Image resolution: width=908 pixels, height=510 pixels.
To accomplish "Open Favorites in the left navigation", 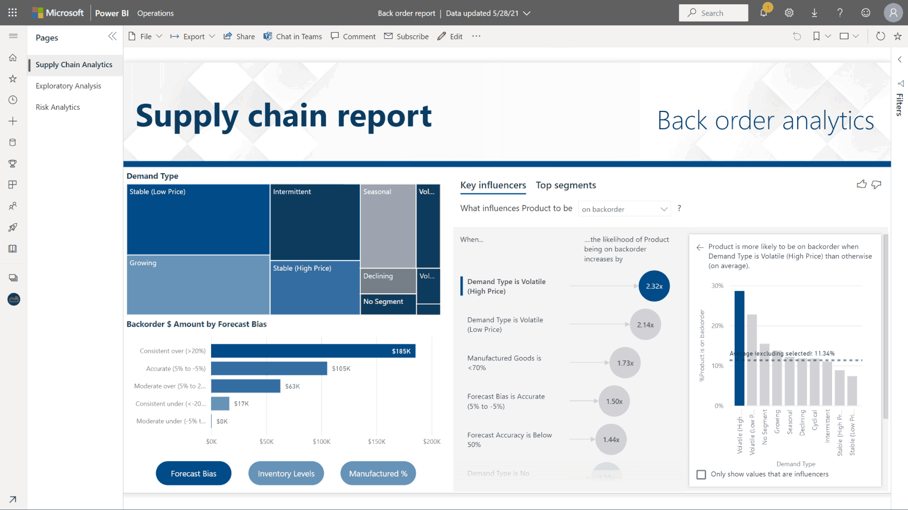I will [x=13, y=79].
